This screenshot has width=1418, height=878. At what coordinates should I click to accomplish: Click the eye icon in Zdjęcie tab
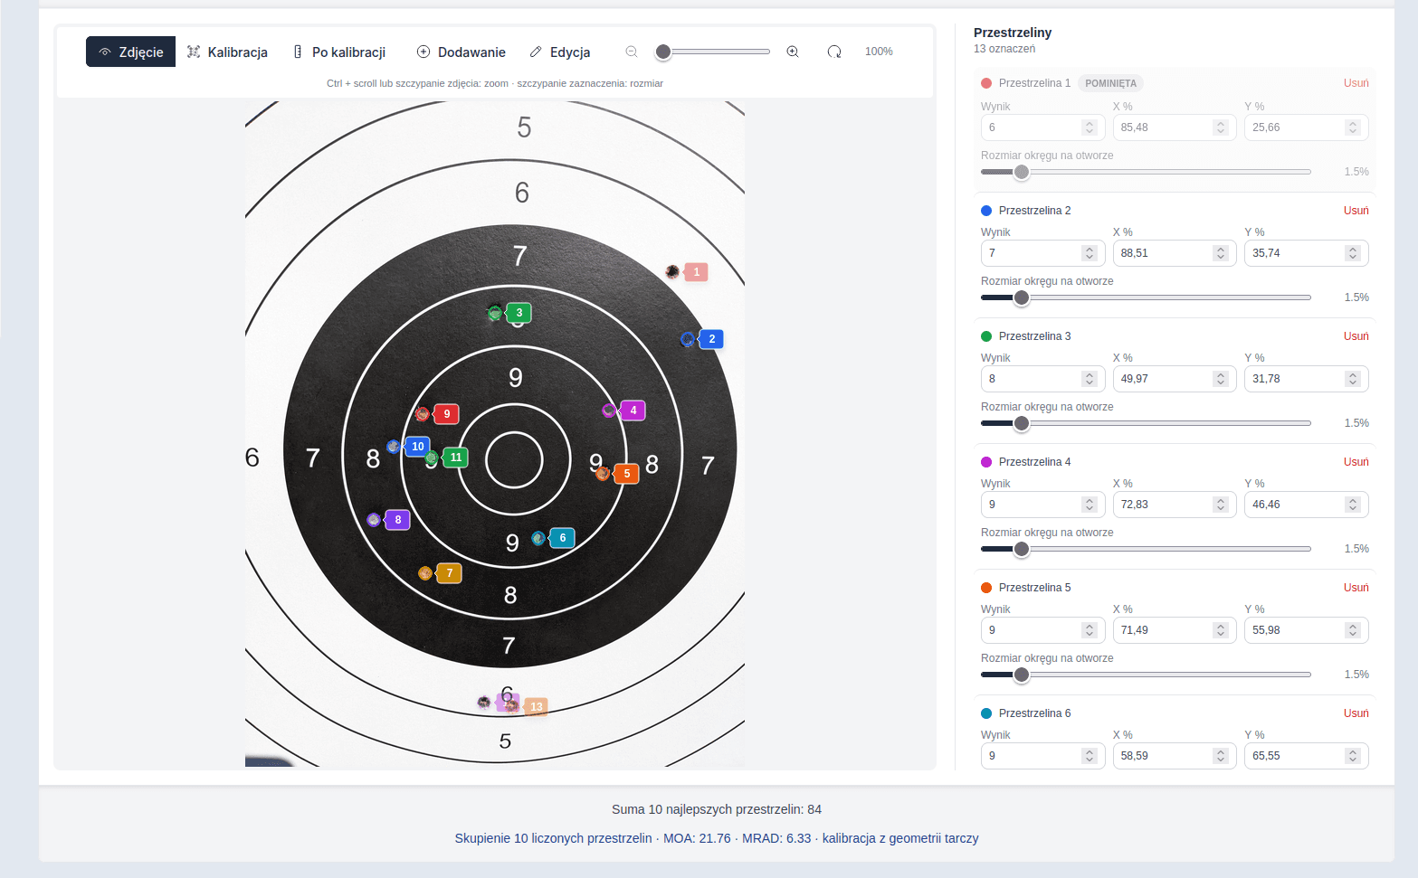(x=105, y=52)
